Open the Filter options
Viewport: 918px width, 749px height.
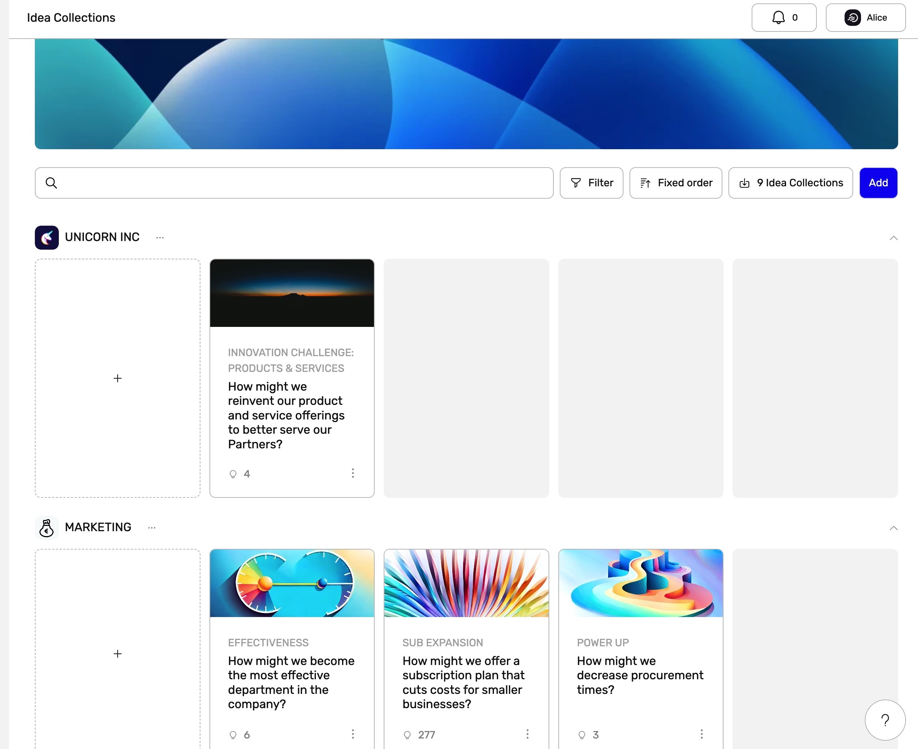[x=591, y=183]
